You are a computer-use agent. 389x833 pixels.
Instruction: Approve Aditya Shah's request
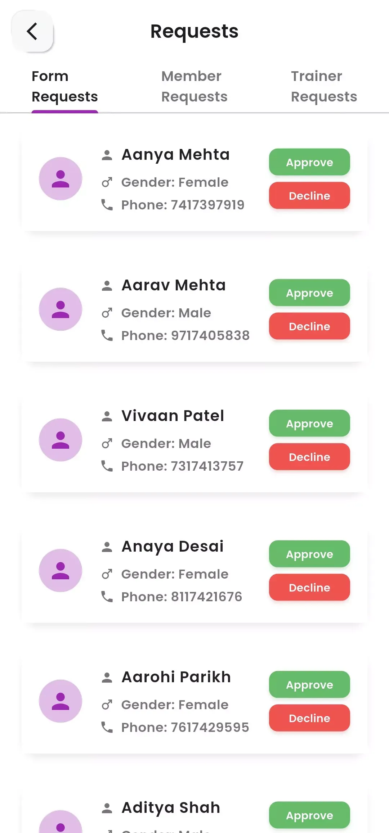click(309, 815)
